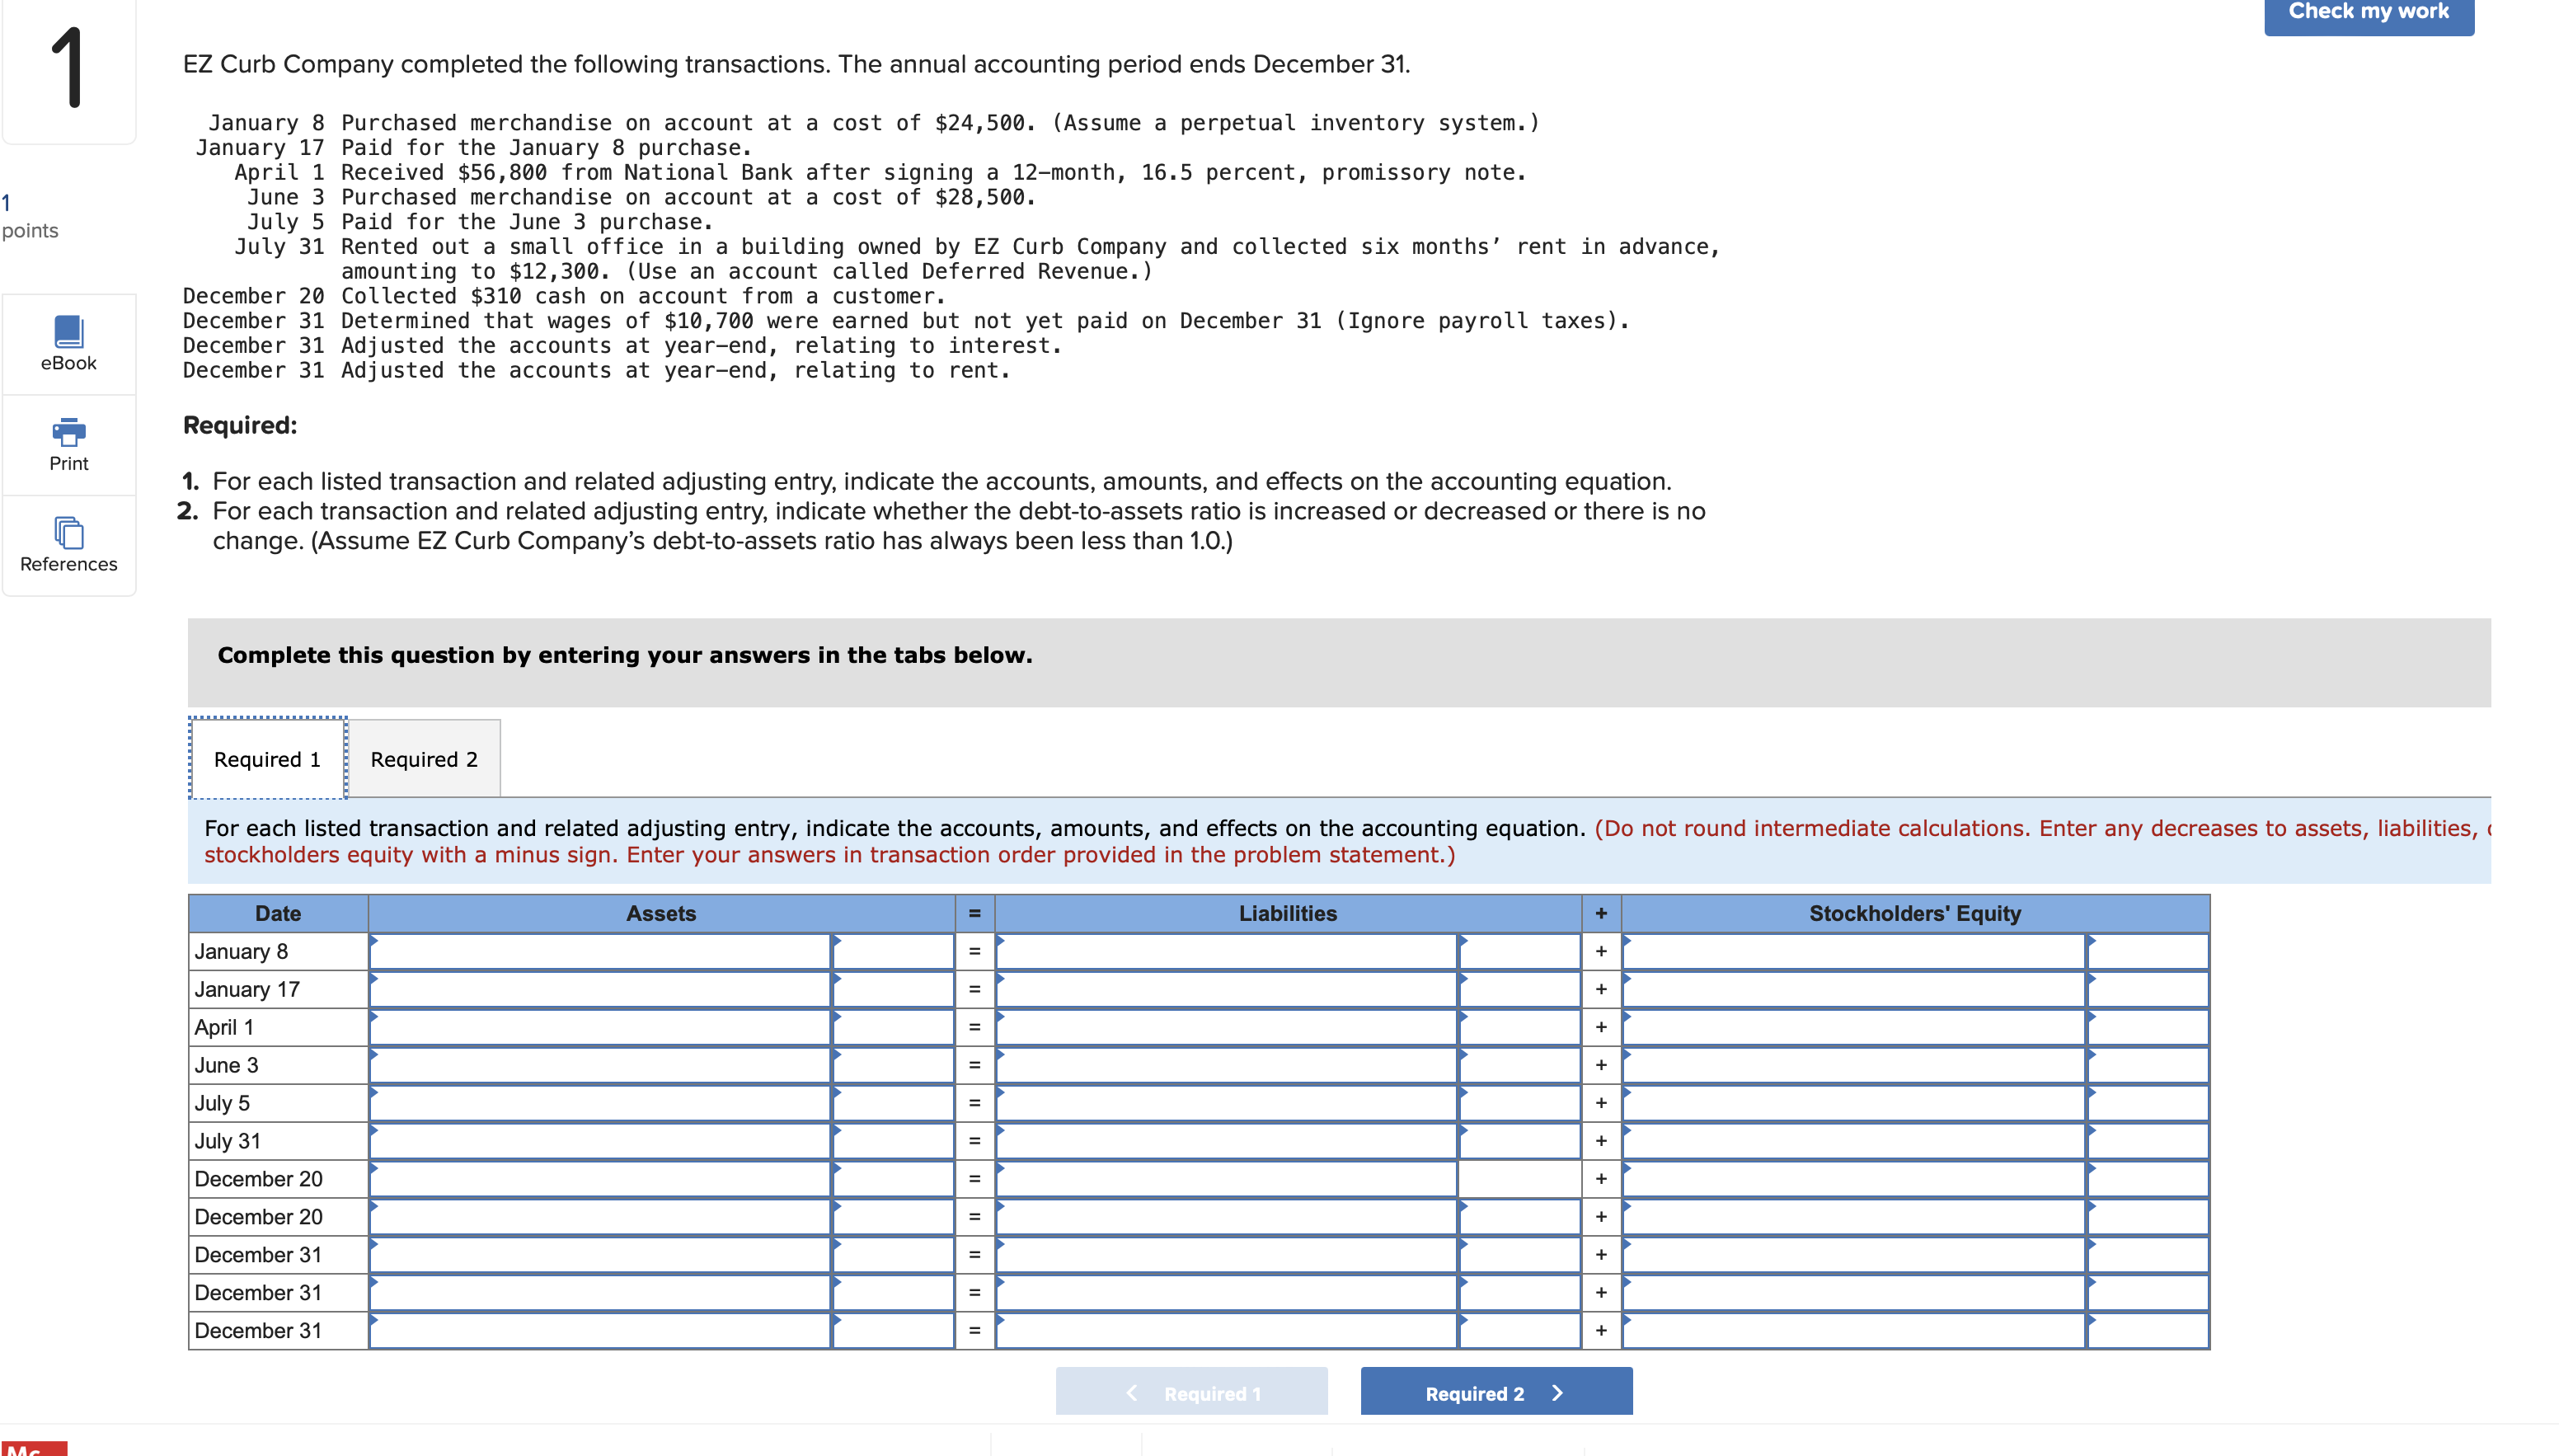Open April 1 Liabilities account dropdown
This screenshot has width=2559, height=1456.
(x=1227, y=1028)
